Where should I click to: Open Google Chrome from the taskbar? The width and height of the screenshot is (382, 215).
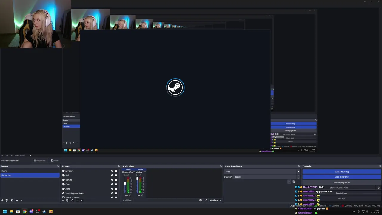click(24, 211)
